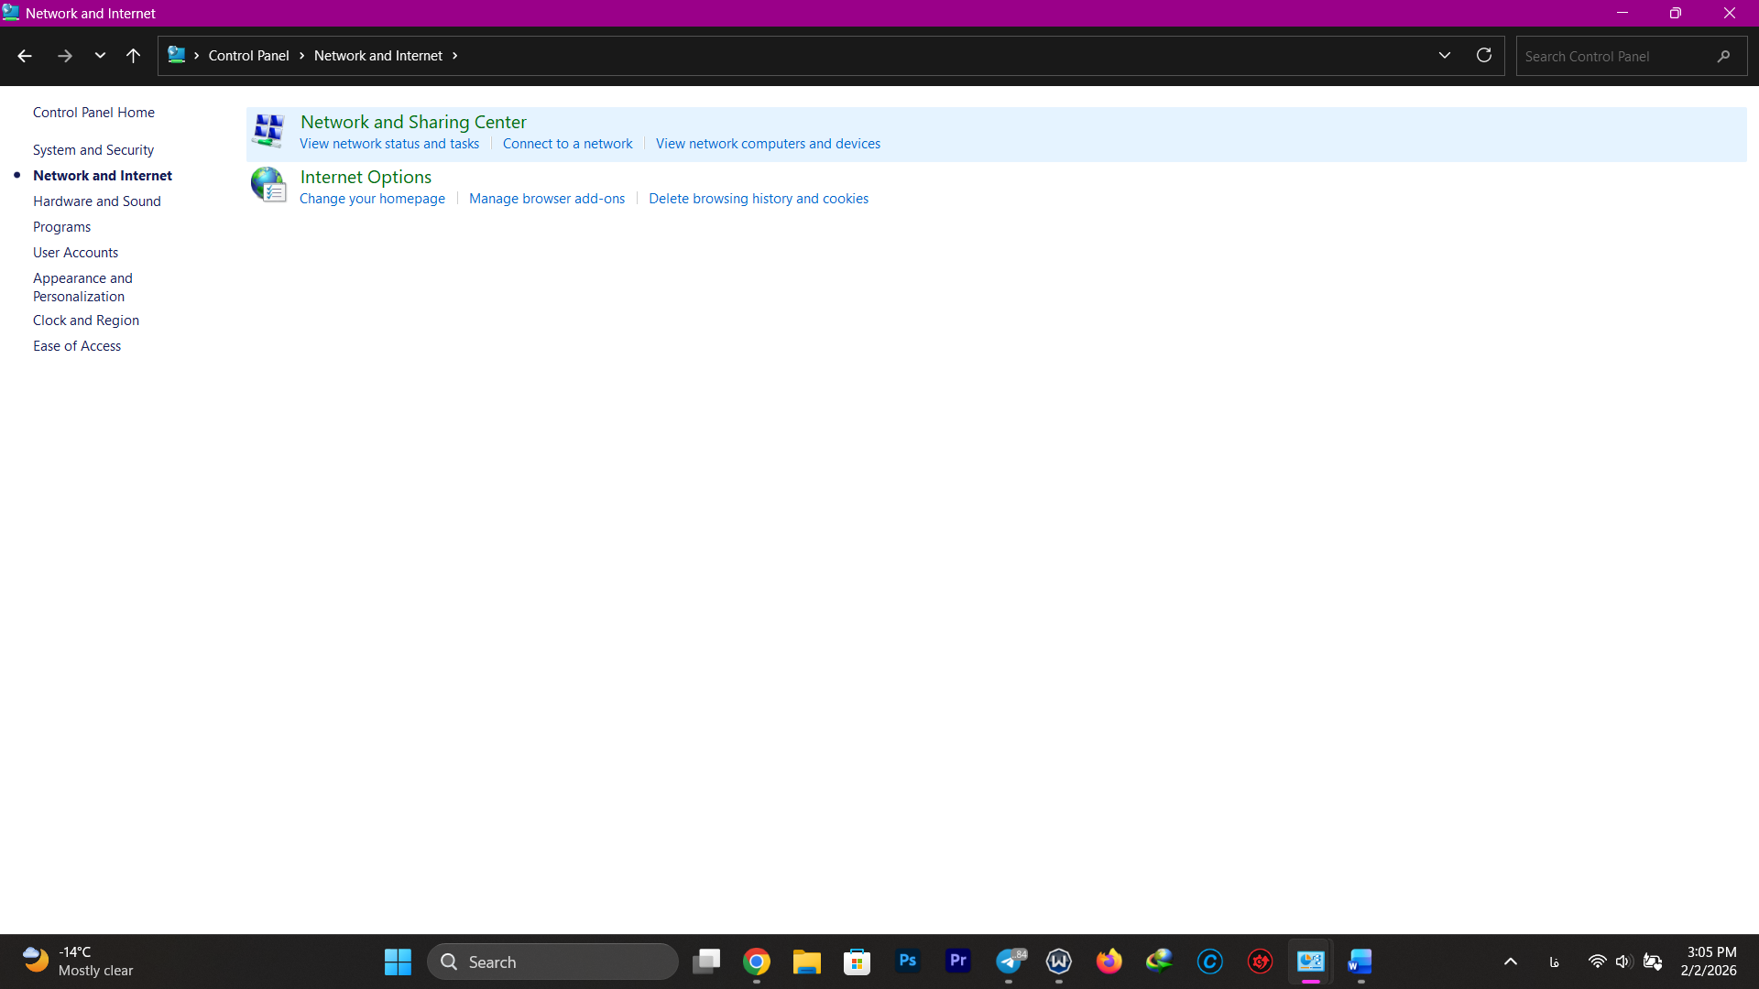Click View network status and tasks
The width and height of the screenshot is (1759, 989).
click(388, 144)
